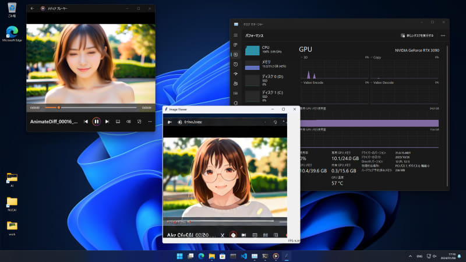The image size is (466, 262).
Task: Switch to Media Player via taskbar icon
Action: (276, 256)
